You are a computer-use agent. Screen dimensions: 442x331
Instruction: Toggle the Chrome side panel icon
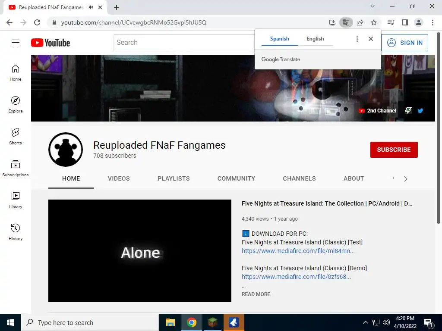[x=405, y=22]
